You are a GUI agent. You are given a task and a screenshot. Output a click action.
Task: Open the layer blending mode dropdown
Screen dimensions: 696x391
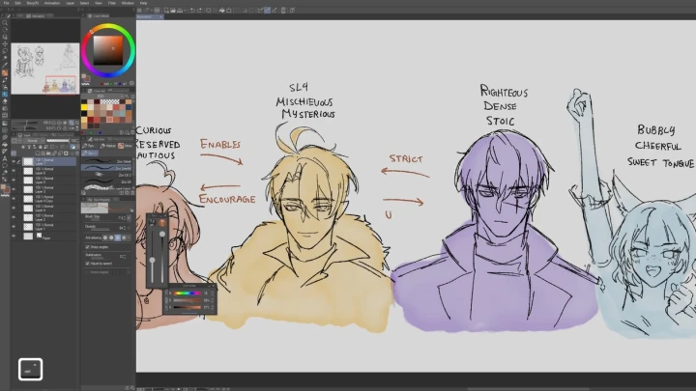(29, 142)
